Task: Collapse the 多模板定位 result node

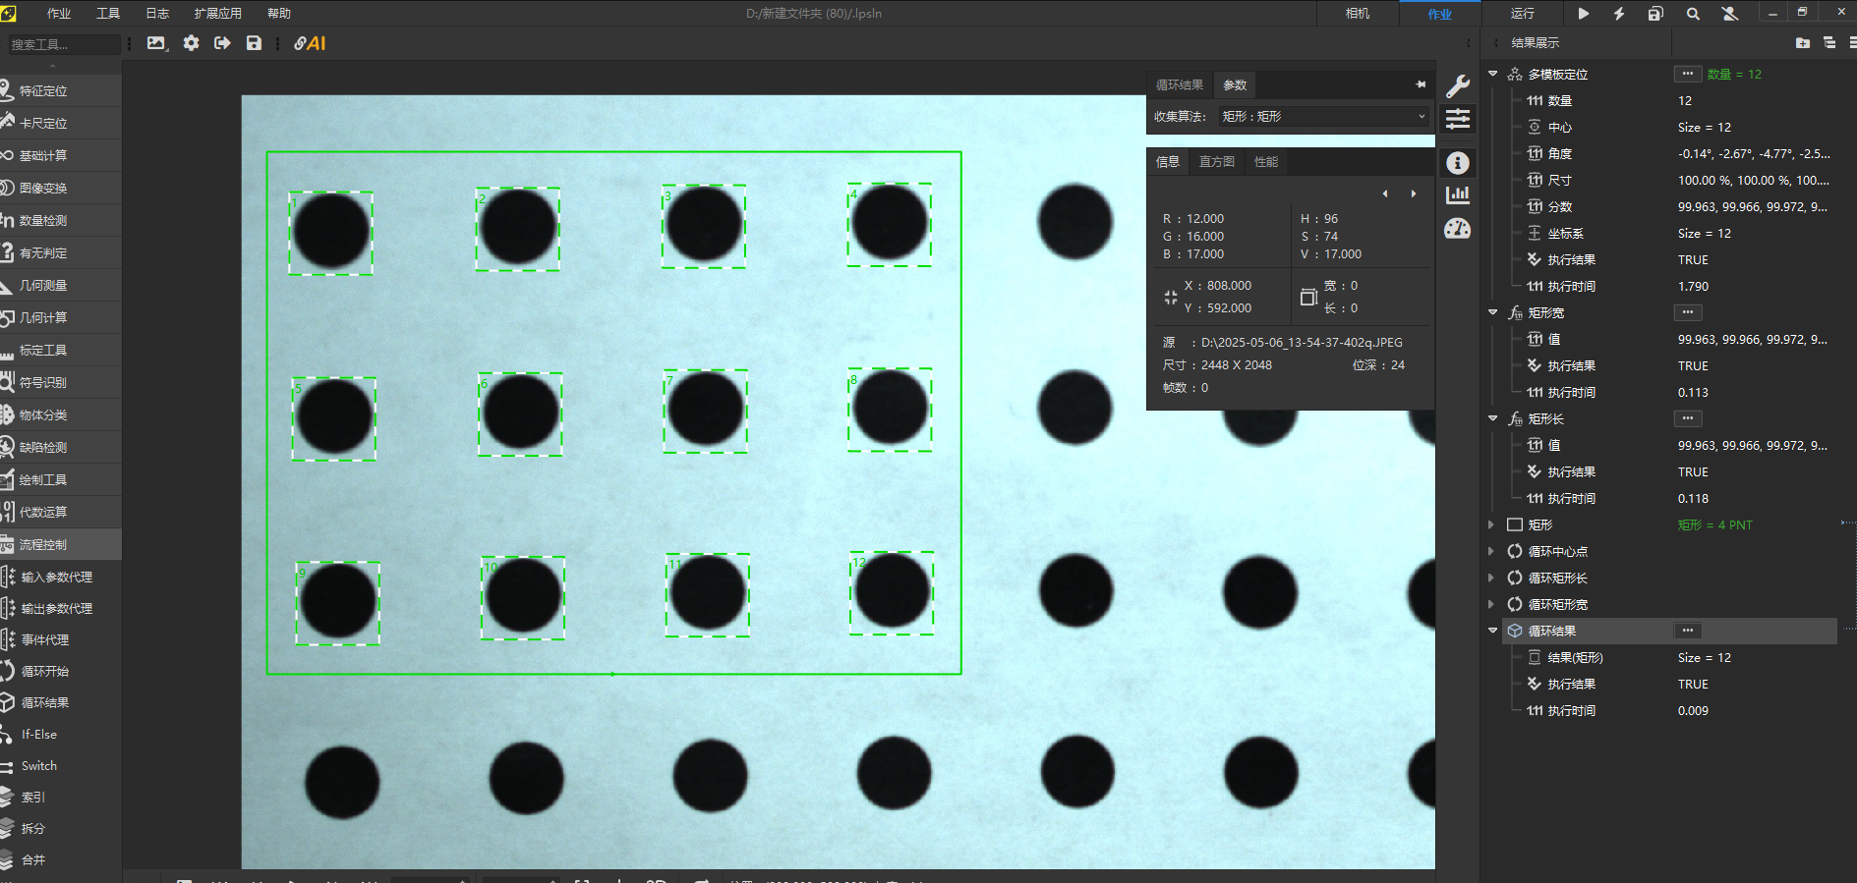Action: click(x=1492, y=74)
